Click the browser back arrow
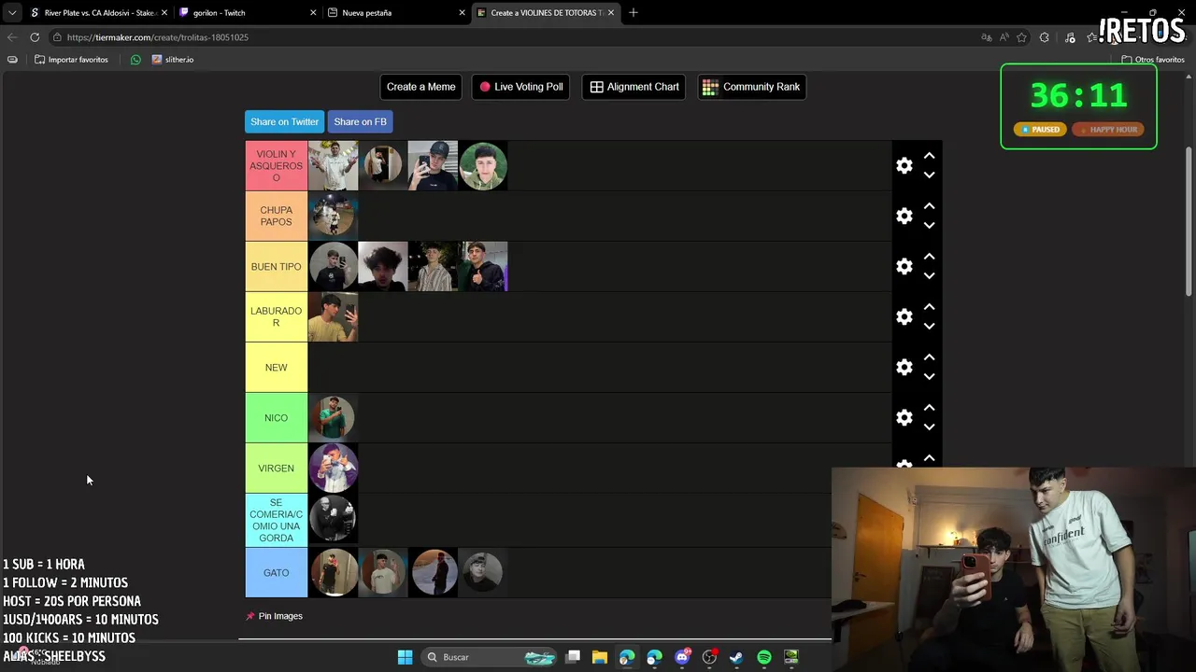 point(11,37)
